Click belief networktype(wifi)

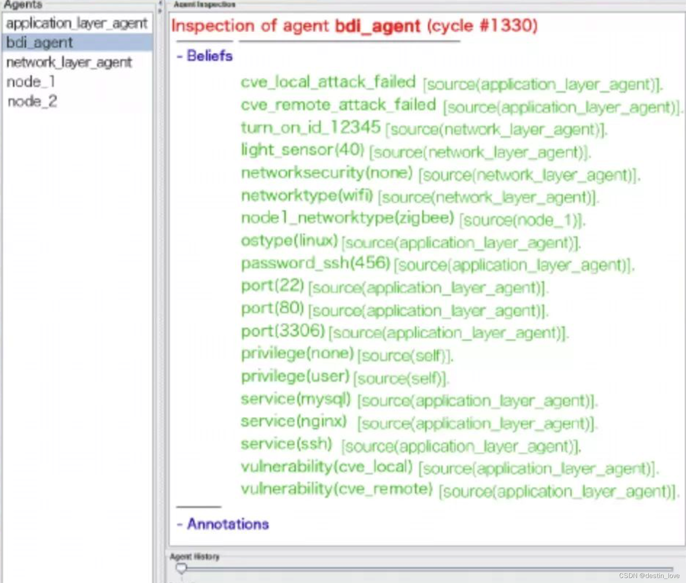(x=307, y=195)
